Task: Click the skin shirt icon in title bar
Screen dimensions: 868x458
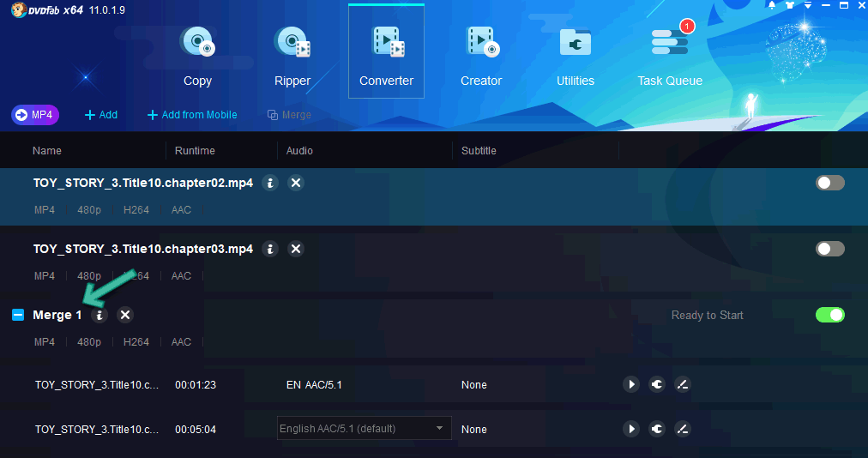Action: pyautogui.click(x=790, y=5)
